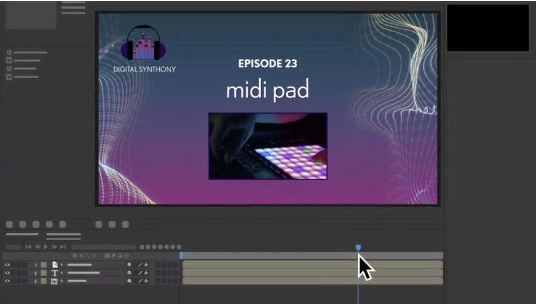The image size is (536, 304).
Task: Expand the text layer's property arrow
Action: [62, 273]
